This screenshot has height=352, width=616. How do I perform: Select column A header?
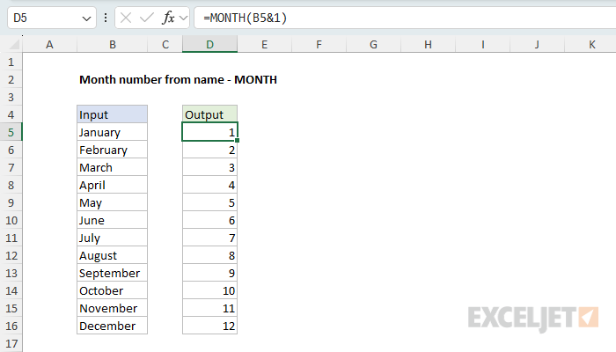49,44
